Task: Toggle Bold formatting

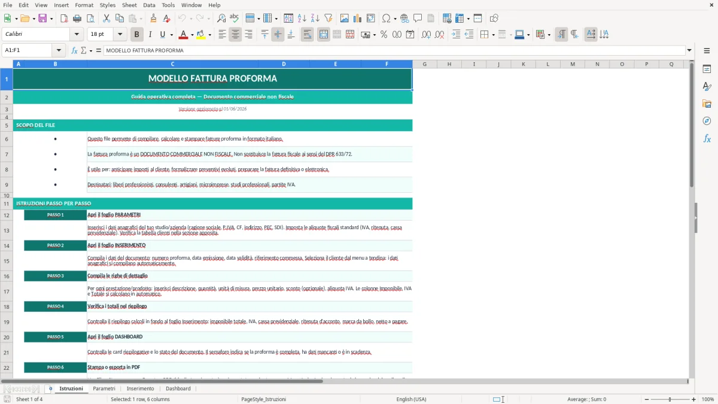Action: (137, 35)
